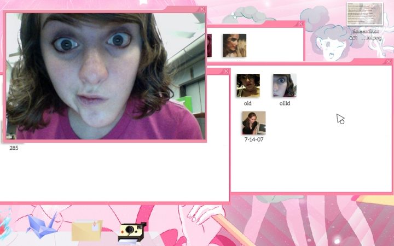
Task: Click the partially hidden thumbnail behind the photo window
Action: (x=208, y=45)
